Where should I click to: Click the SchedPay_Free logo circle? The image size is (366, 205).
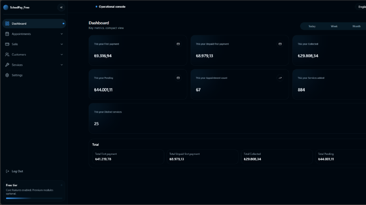click(x=6, y=7)
